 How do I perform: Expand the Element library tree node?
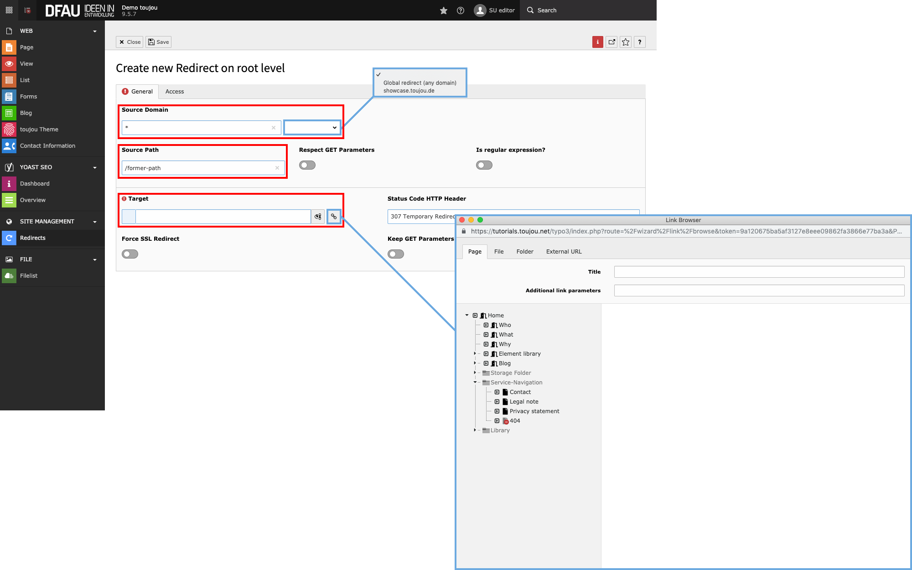pos(474,353)
